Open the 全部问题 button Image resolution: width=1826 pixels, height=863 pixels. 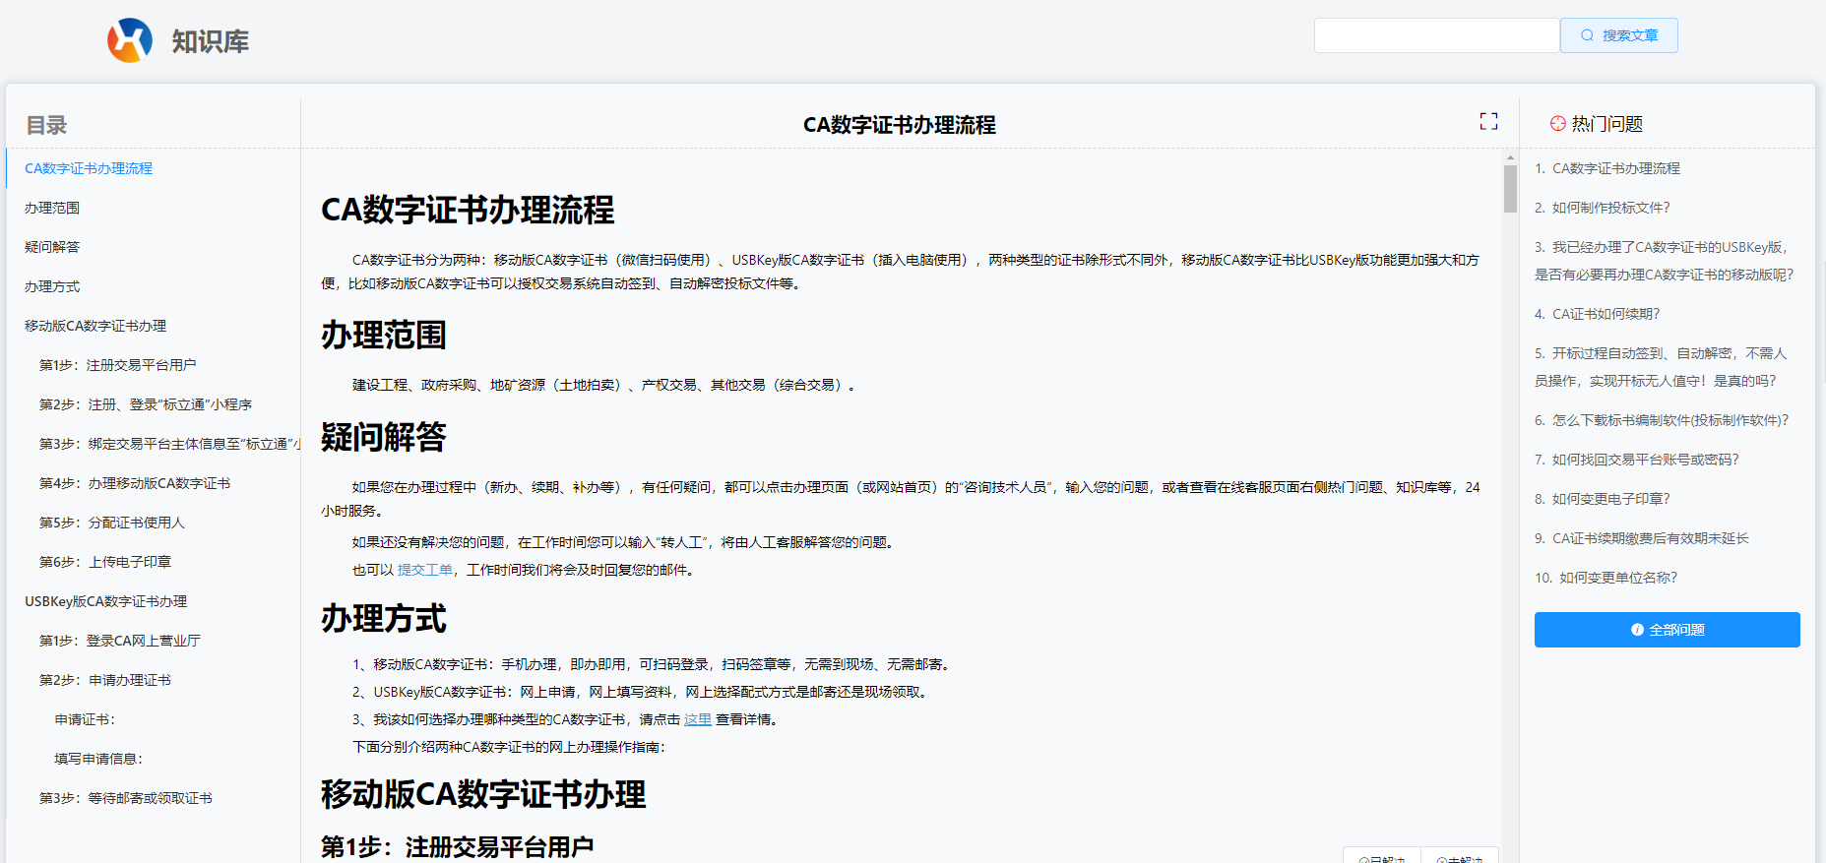[1667, 630]
